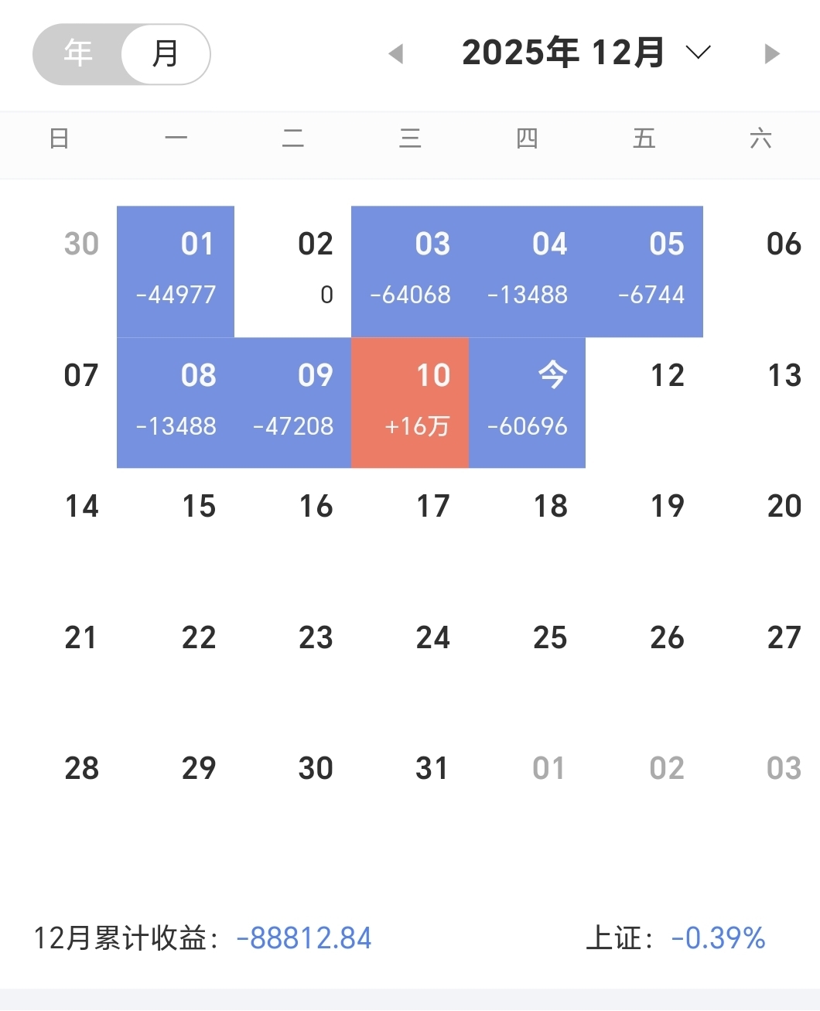The image size is (820, 1011).
Task: Select today's cell marked 今
Action: [x=527, y=402]
